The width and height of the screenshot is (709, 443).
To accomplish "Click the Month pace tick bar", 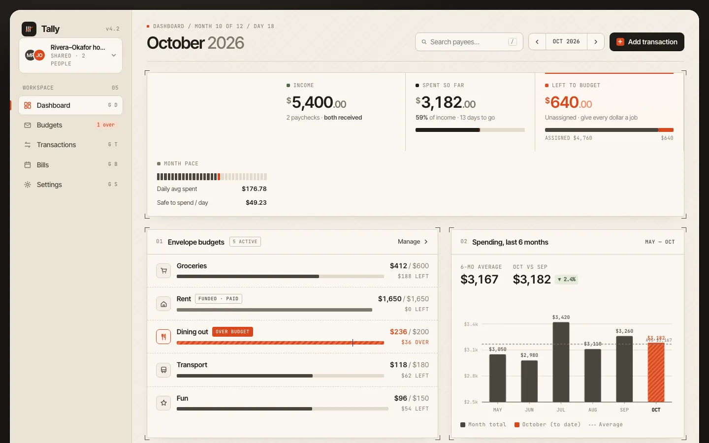I will pyautogui.click(x=212, y=177).
